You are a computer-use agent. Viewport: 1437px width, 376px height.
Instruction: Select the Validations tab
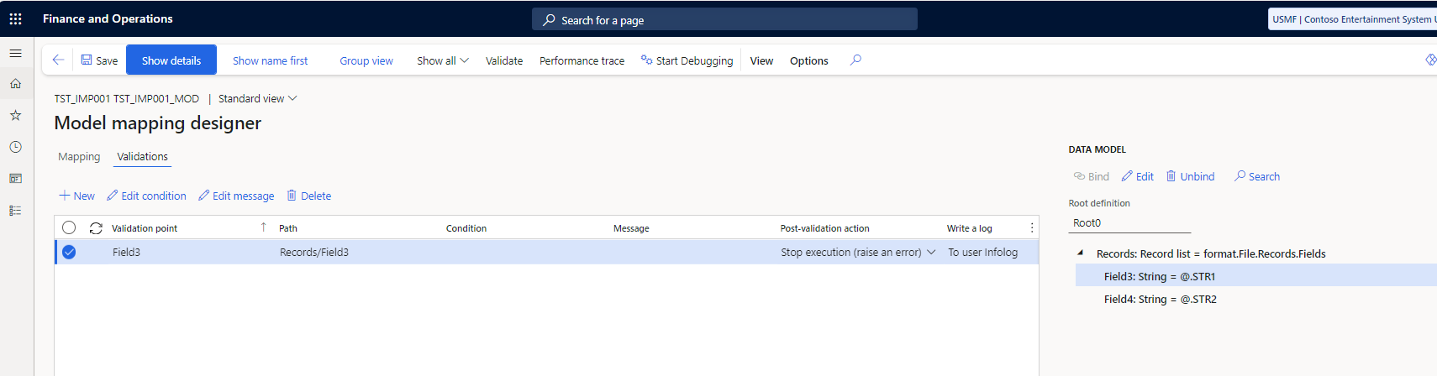(142, 156)
